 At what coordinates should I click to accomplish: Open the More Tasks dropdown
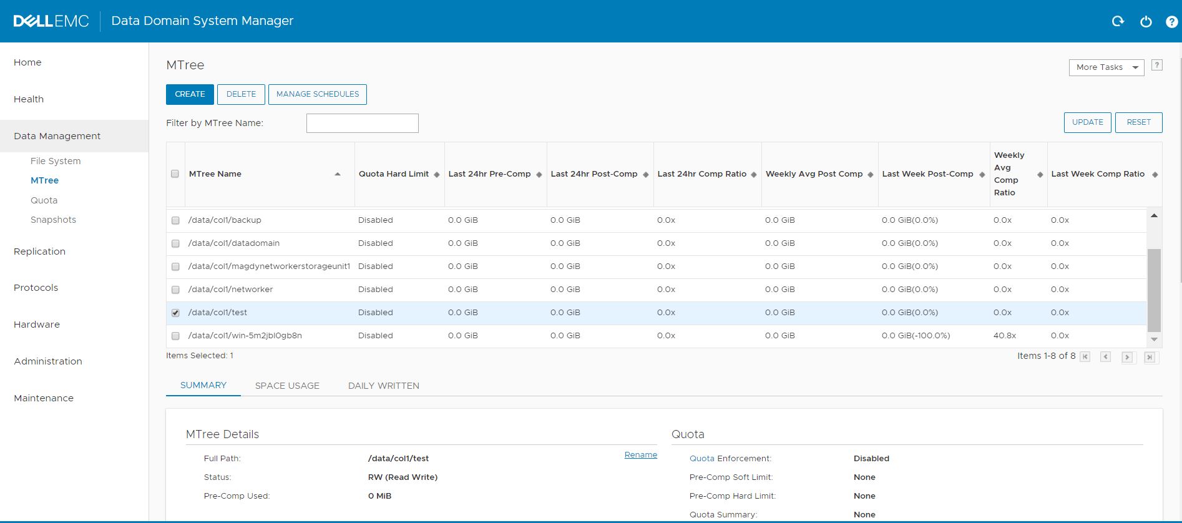click(1106, 67)
